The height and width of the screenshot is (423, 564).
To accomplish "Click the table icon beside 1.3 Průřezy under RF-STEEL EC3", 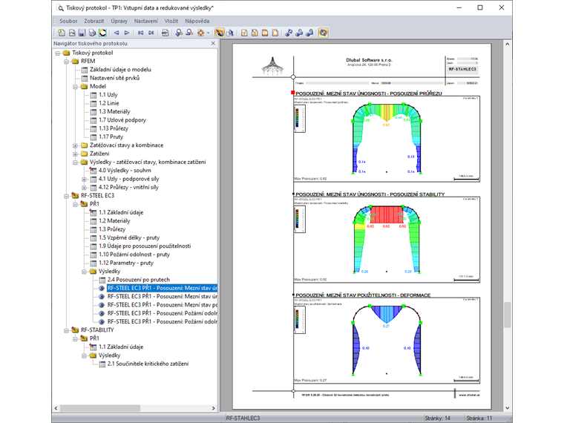I will [x=93, y=229].
